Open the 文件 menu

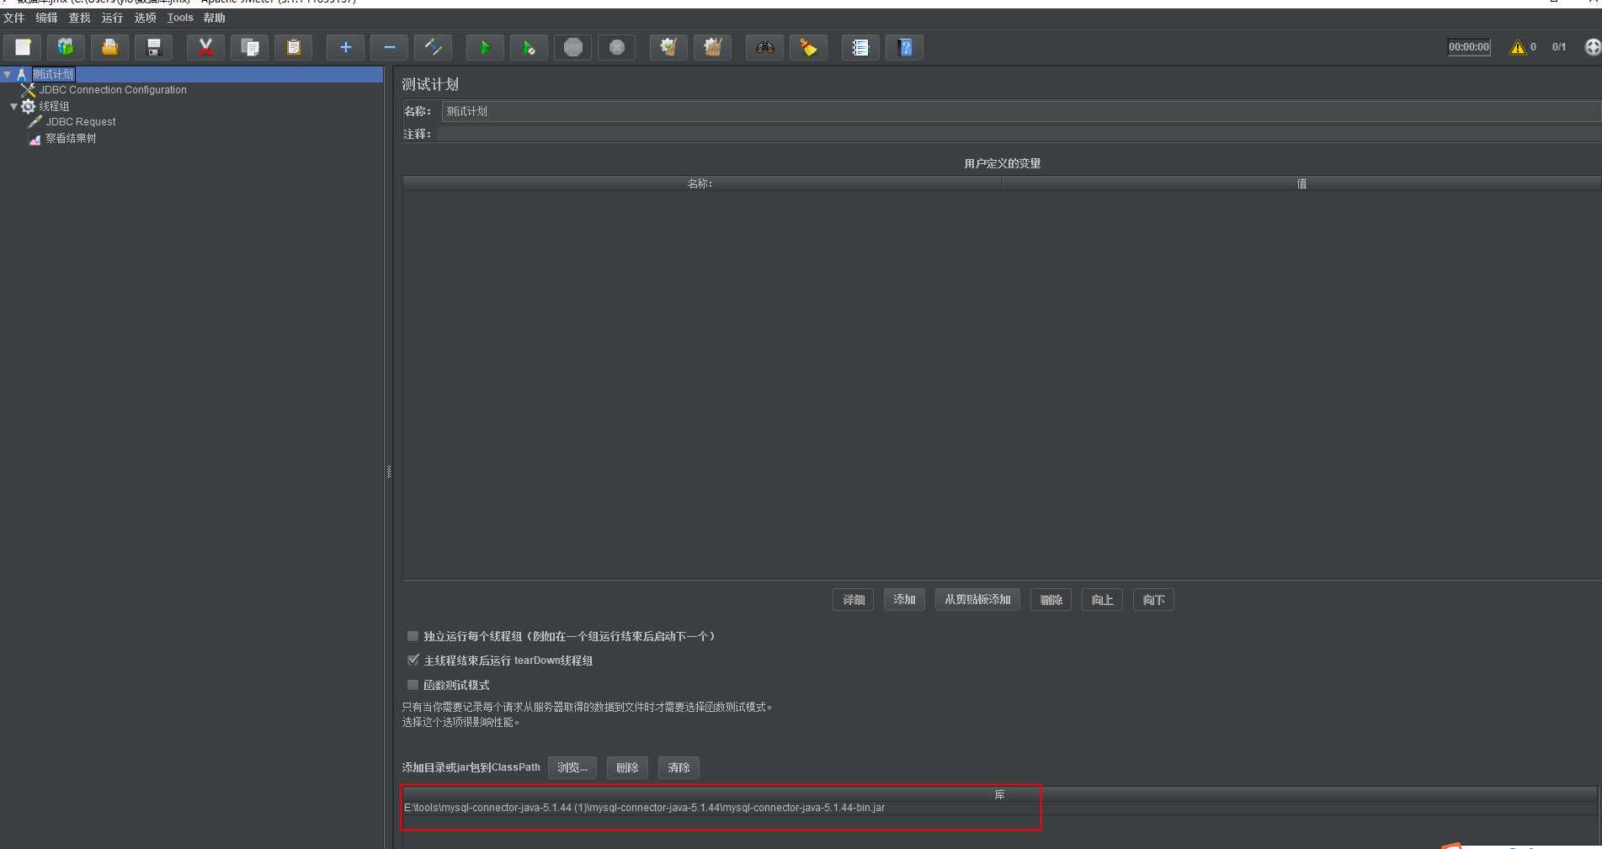(14, 18)
